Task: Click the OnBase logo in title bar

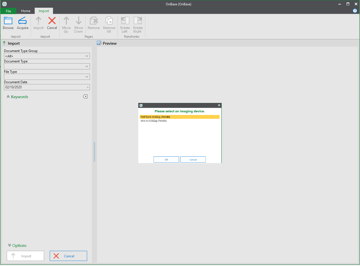Action: point(4,4)
